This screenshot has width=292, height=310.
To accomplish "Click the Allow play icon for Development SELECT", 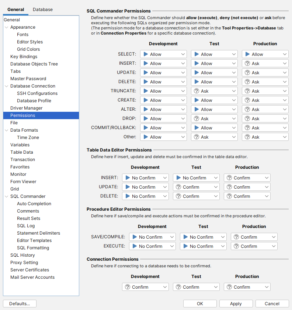I will point(146,54).
